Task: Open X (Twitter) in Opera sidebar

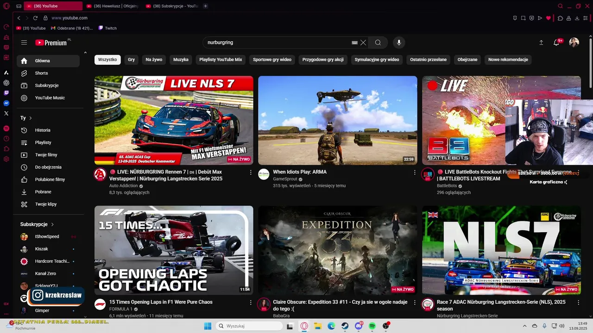Action: tap(6, 113)
